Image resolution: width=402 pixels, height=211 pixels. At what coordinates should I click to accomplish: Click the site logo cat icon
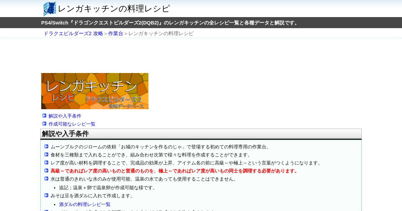[50, 9]
